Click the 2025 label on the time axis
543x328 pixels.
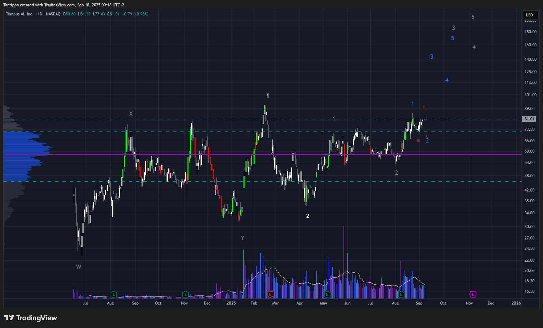(x=231, y=303)
